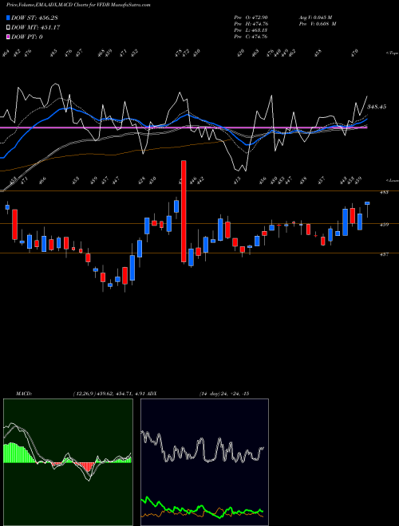Click the chart title mentioning MunafaSutra.com
Viewport: 399px width, 526px height.
coord(78,5)
